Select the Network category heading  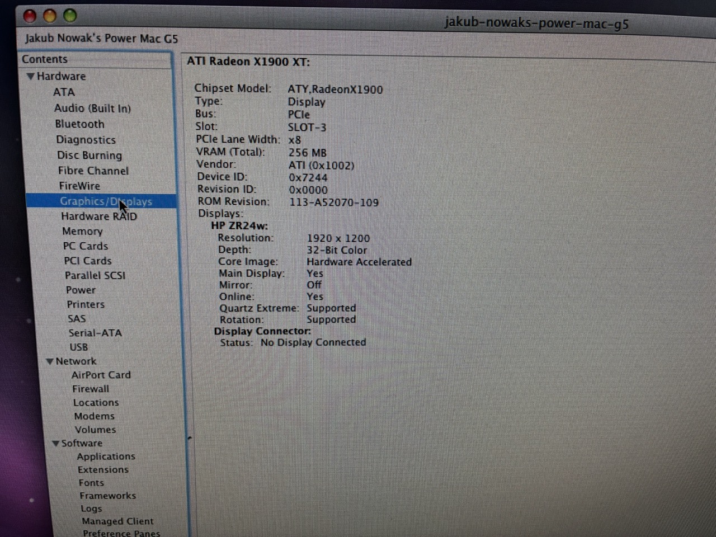click(x=76, y=362)
